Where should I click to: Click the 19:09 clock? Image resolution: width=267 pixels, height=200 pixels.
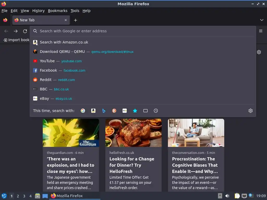coord(261,196)
